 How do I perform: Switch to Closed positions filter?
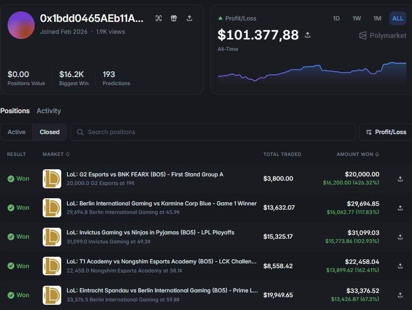click(50, 132)
